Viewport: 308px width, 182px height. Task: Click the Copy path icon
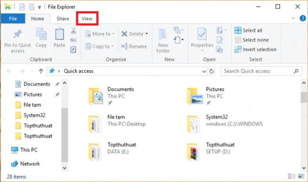73,40
